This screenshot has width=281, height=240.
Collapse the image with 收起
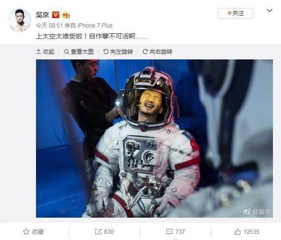pyautogui.click(x=45, y=52)
